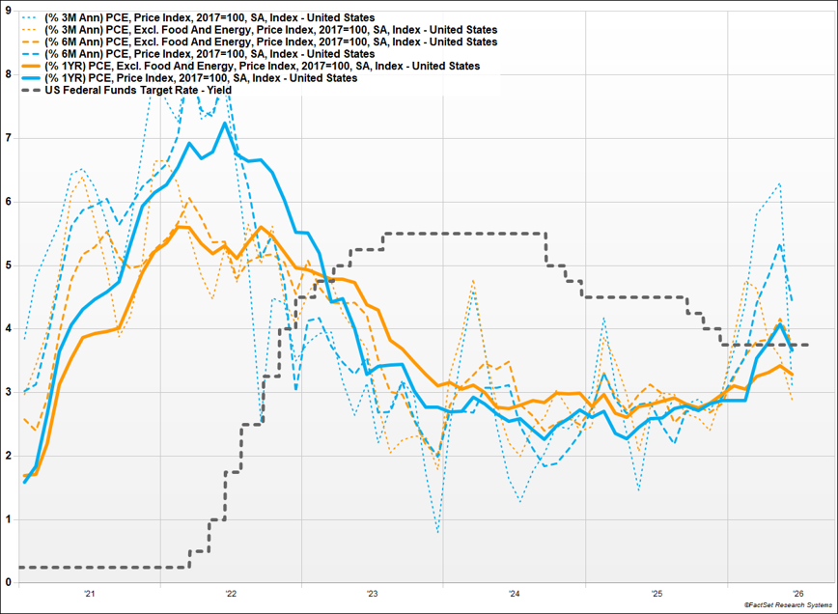Click the y-axis value 0
The image size is (838, 614).
(x=8, y=583)
